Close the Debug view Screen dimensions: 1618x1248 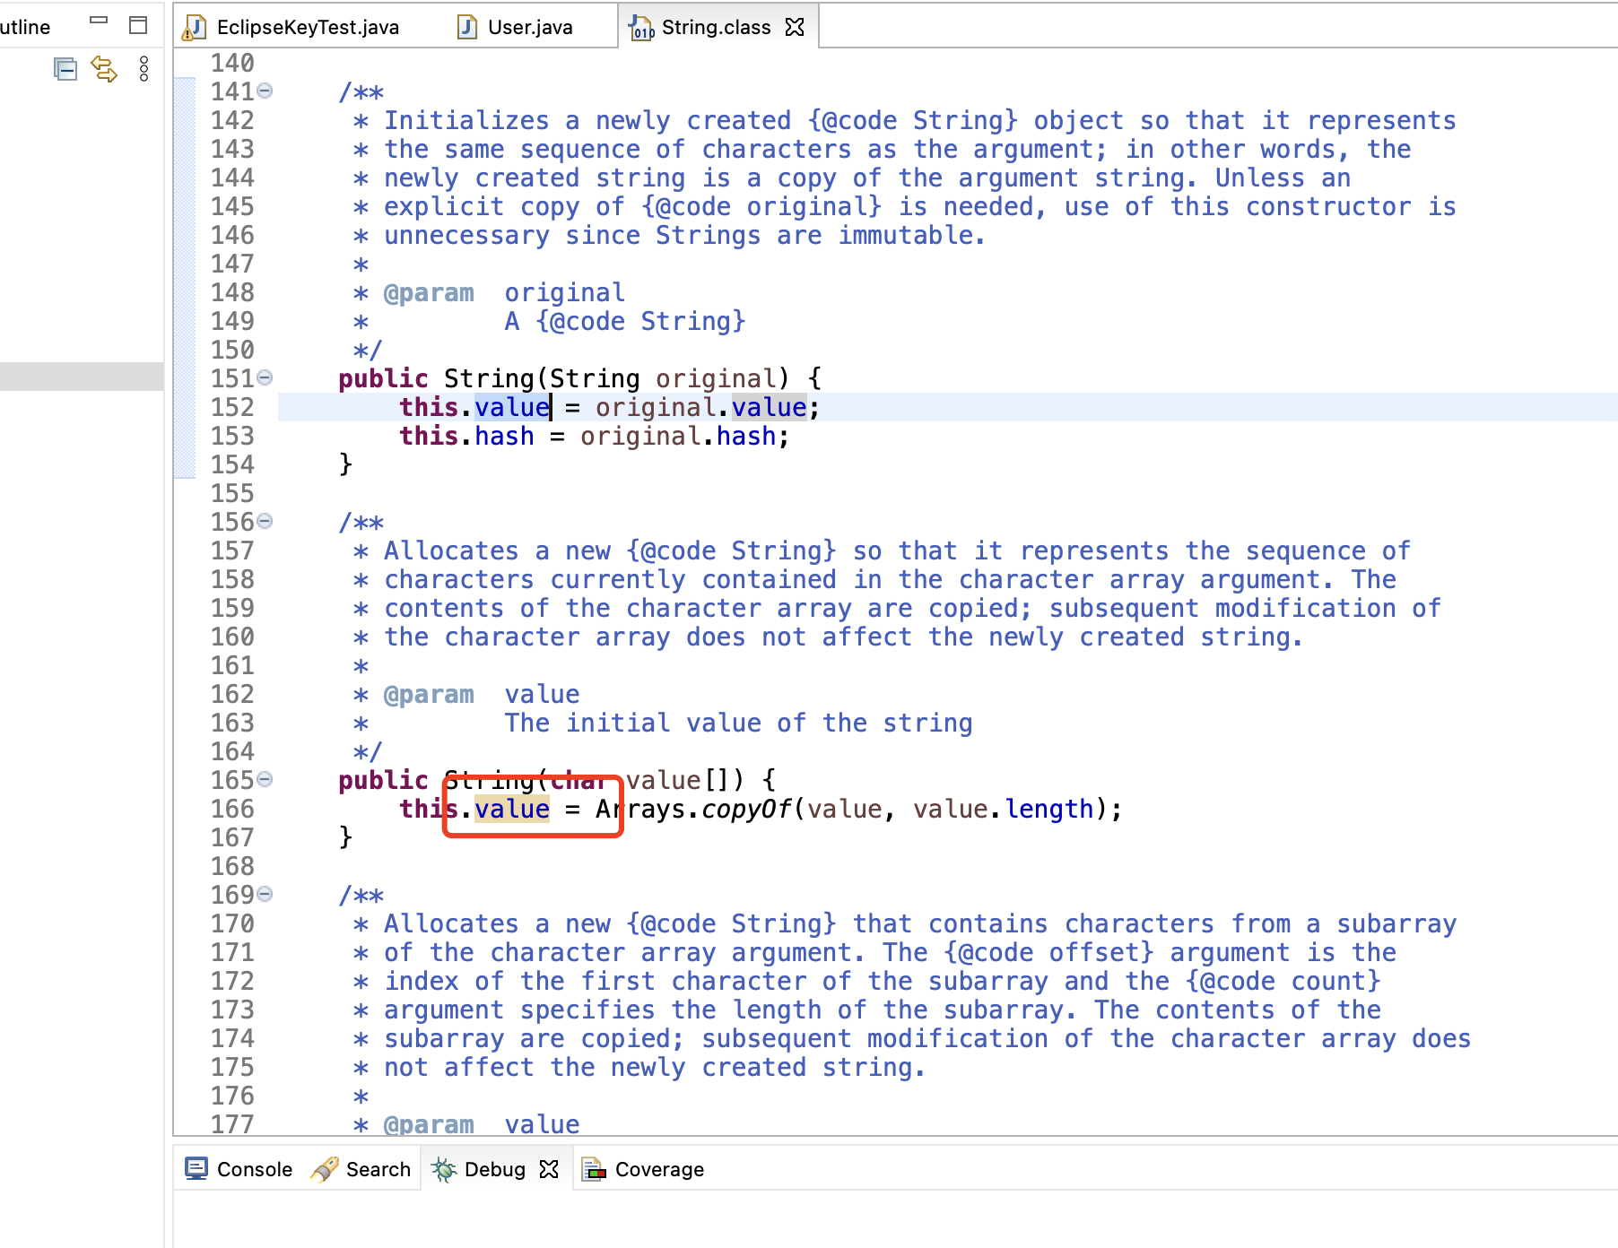coord(549,1169)
